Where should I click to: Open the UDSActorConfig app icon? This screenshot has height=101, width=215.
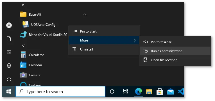(26, 24)
